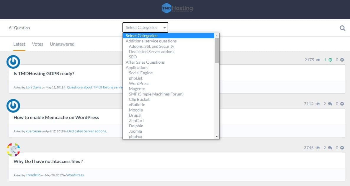This screenshot has height=186, width=350.
Task: Click Trendz85's colorful avatar
Action: [13, 150]
